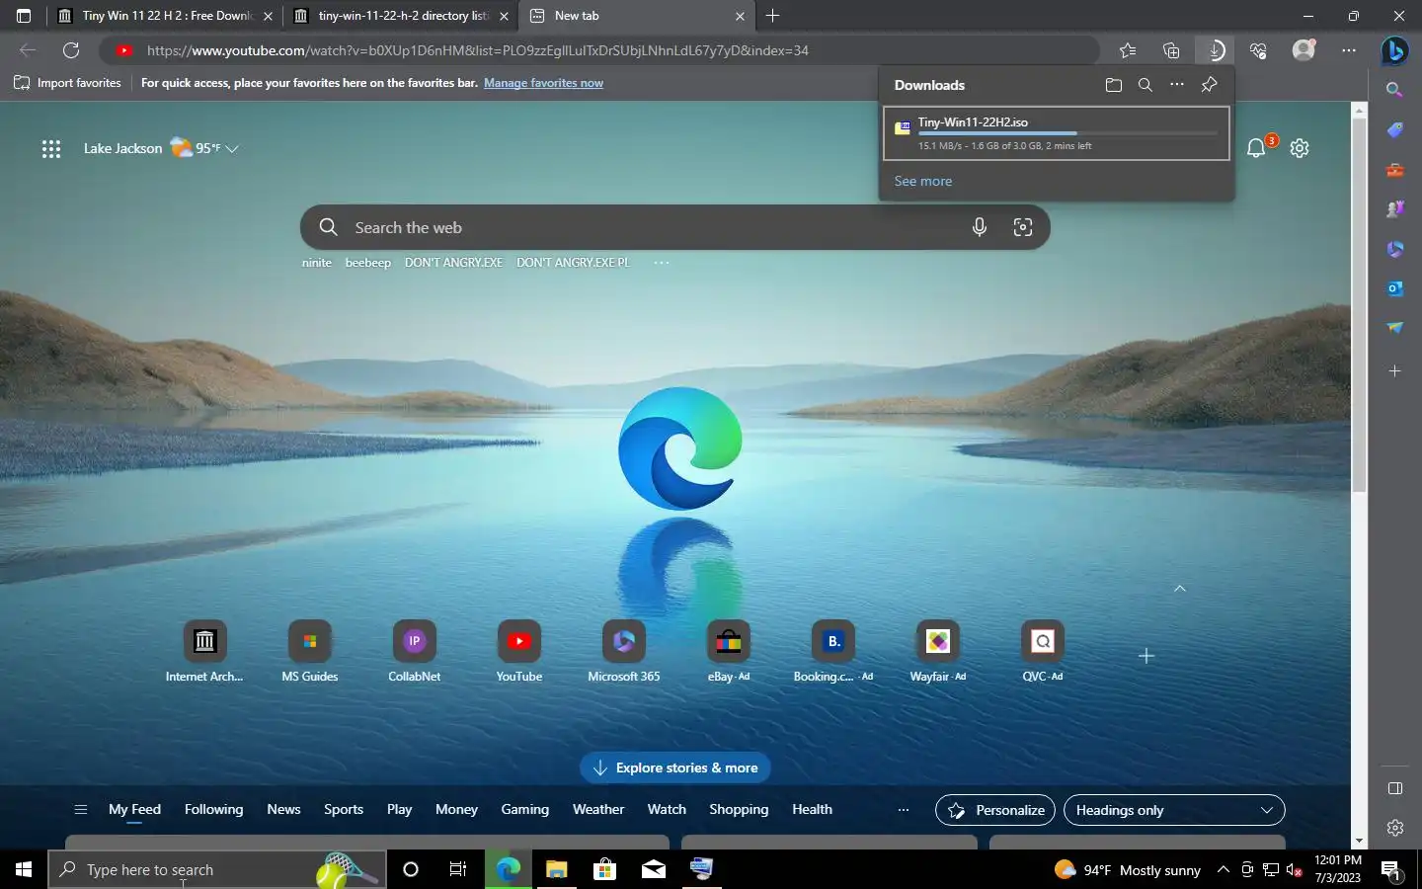Open sidebar Microsoft 365 icon
Screen dimensions: 1422x889
(x=1394, y=249)
